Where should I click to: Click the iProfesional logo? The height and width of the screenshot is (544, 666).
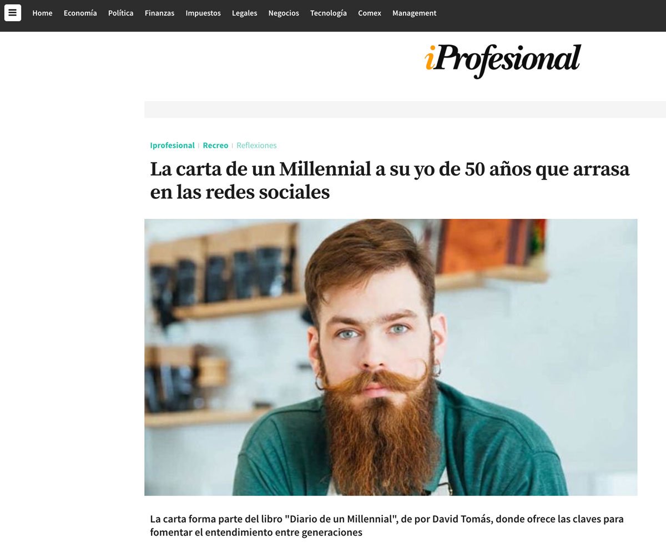503,61
